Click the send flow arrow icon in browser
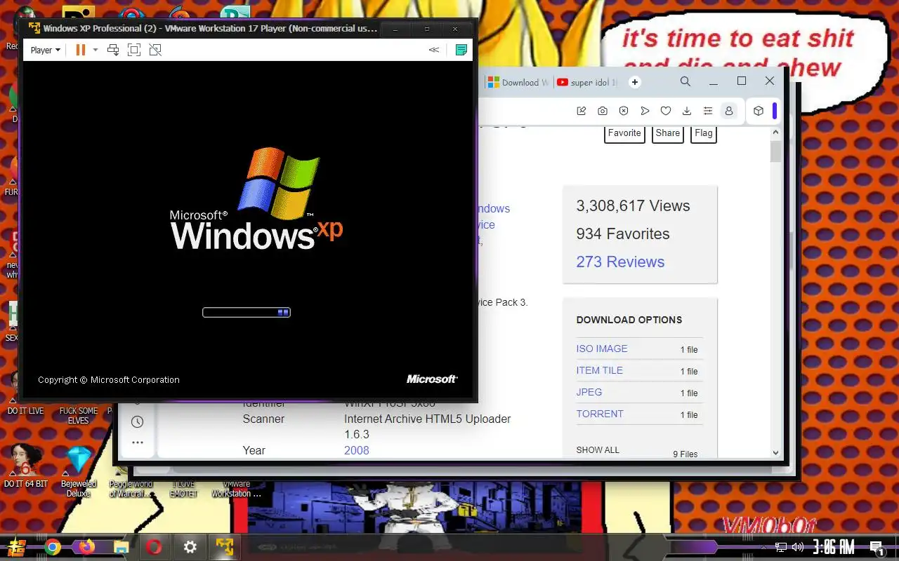Viewport: 899px width, 561px height. tap(645, 111)
